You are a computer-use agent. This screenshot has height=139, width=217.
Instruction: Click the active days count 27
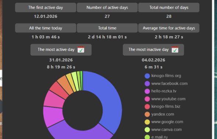(x=107, y=16)
